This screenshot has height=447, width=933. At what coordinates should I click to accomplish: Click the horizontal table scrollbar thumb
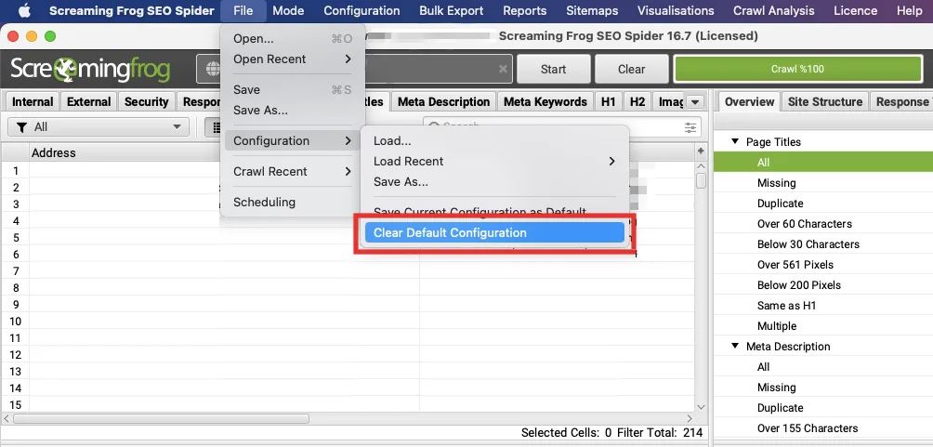click(x=161, y=419)
